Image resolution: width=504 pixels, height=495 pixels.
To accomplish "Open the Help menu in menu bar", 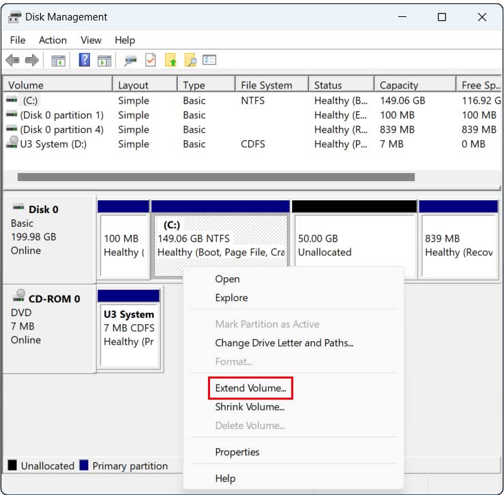I will pos(125,40).
